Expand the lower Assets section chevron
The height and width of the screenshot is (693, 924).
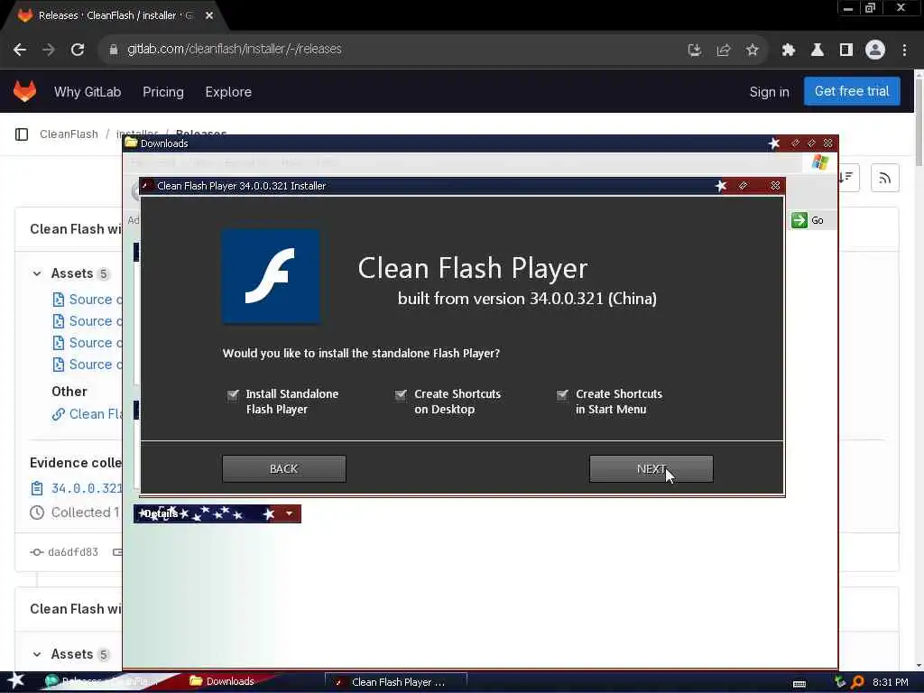(37, 654)
